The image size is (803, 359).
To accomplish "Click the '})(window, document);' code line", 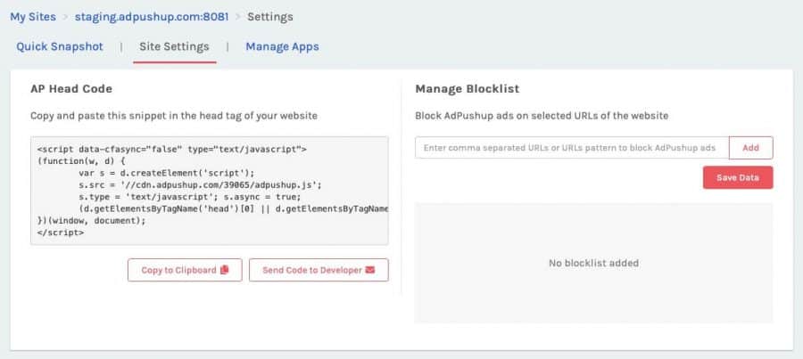I will [92, 220].
